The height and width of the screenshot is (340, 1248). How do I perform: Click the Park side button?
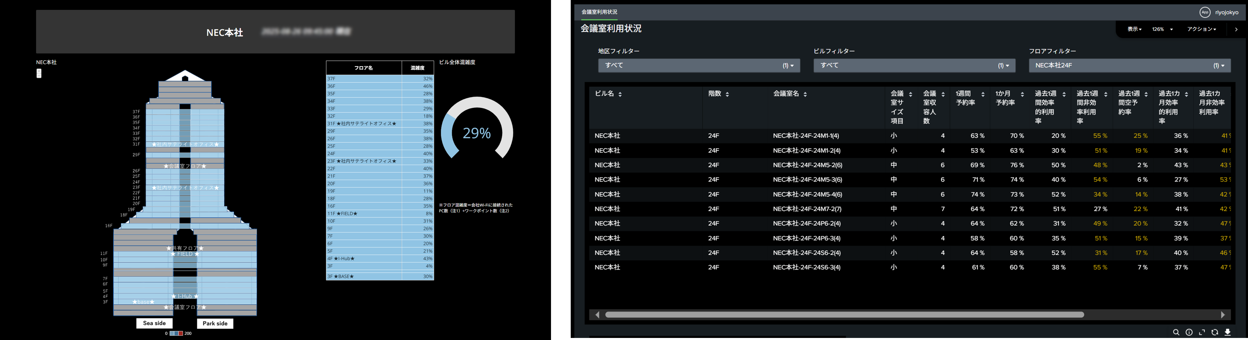click(215, 324)
